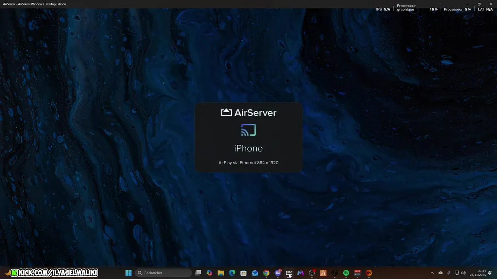Screen dimensions: 497x279
Task: Minimize the AirServer window
Action: point(467,4)
